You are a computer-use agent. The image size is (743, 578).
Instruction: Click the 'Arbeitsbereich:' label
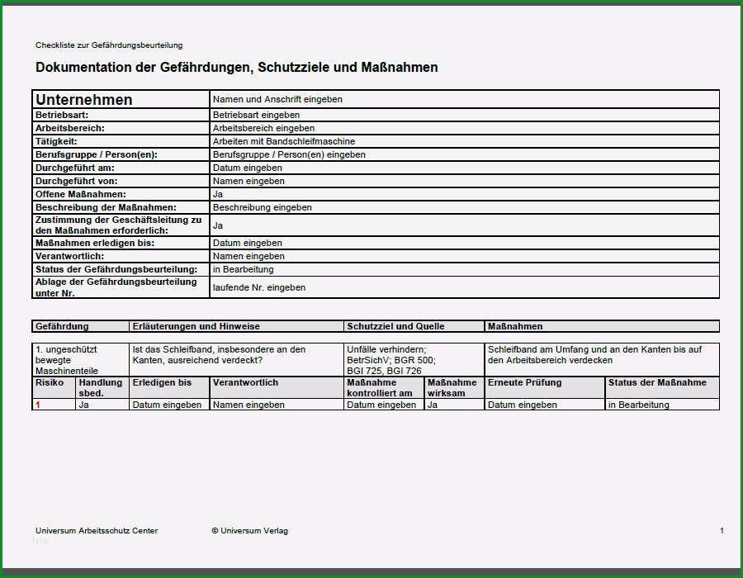[x=69, y=128]
